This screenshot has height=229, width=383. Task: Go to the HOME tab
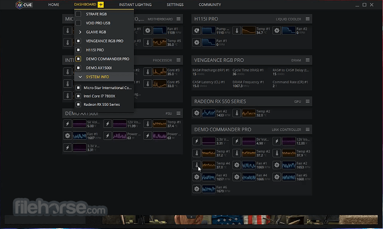(54, 5)
